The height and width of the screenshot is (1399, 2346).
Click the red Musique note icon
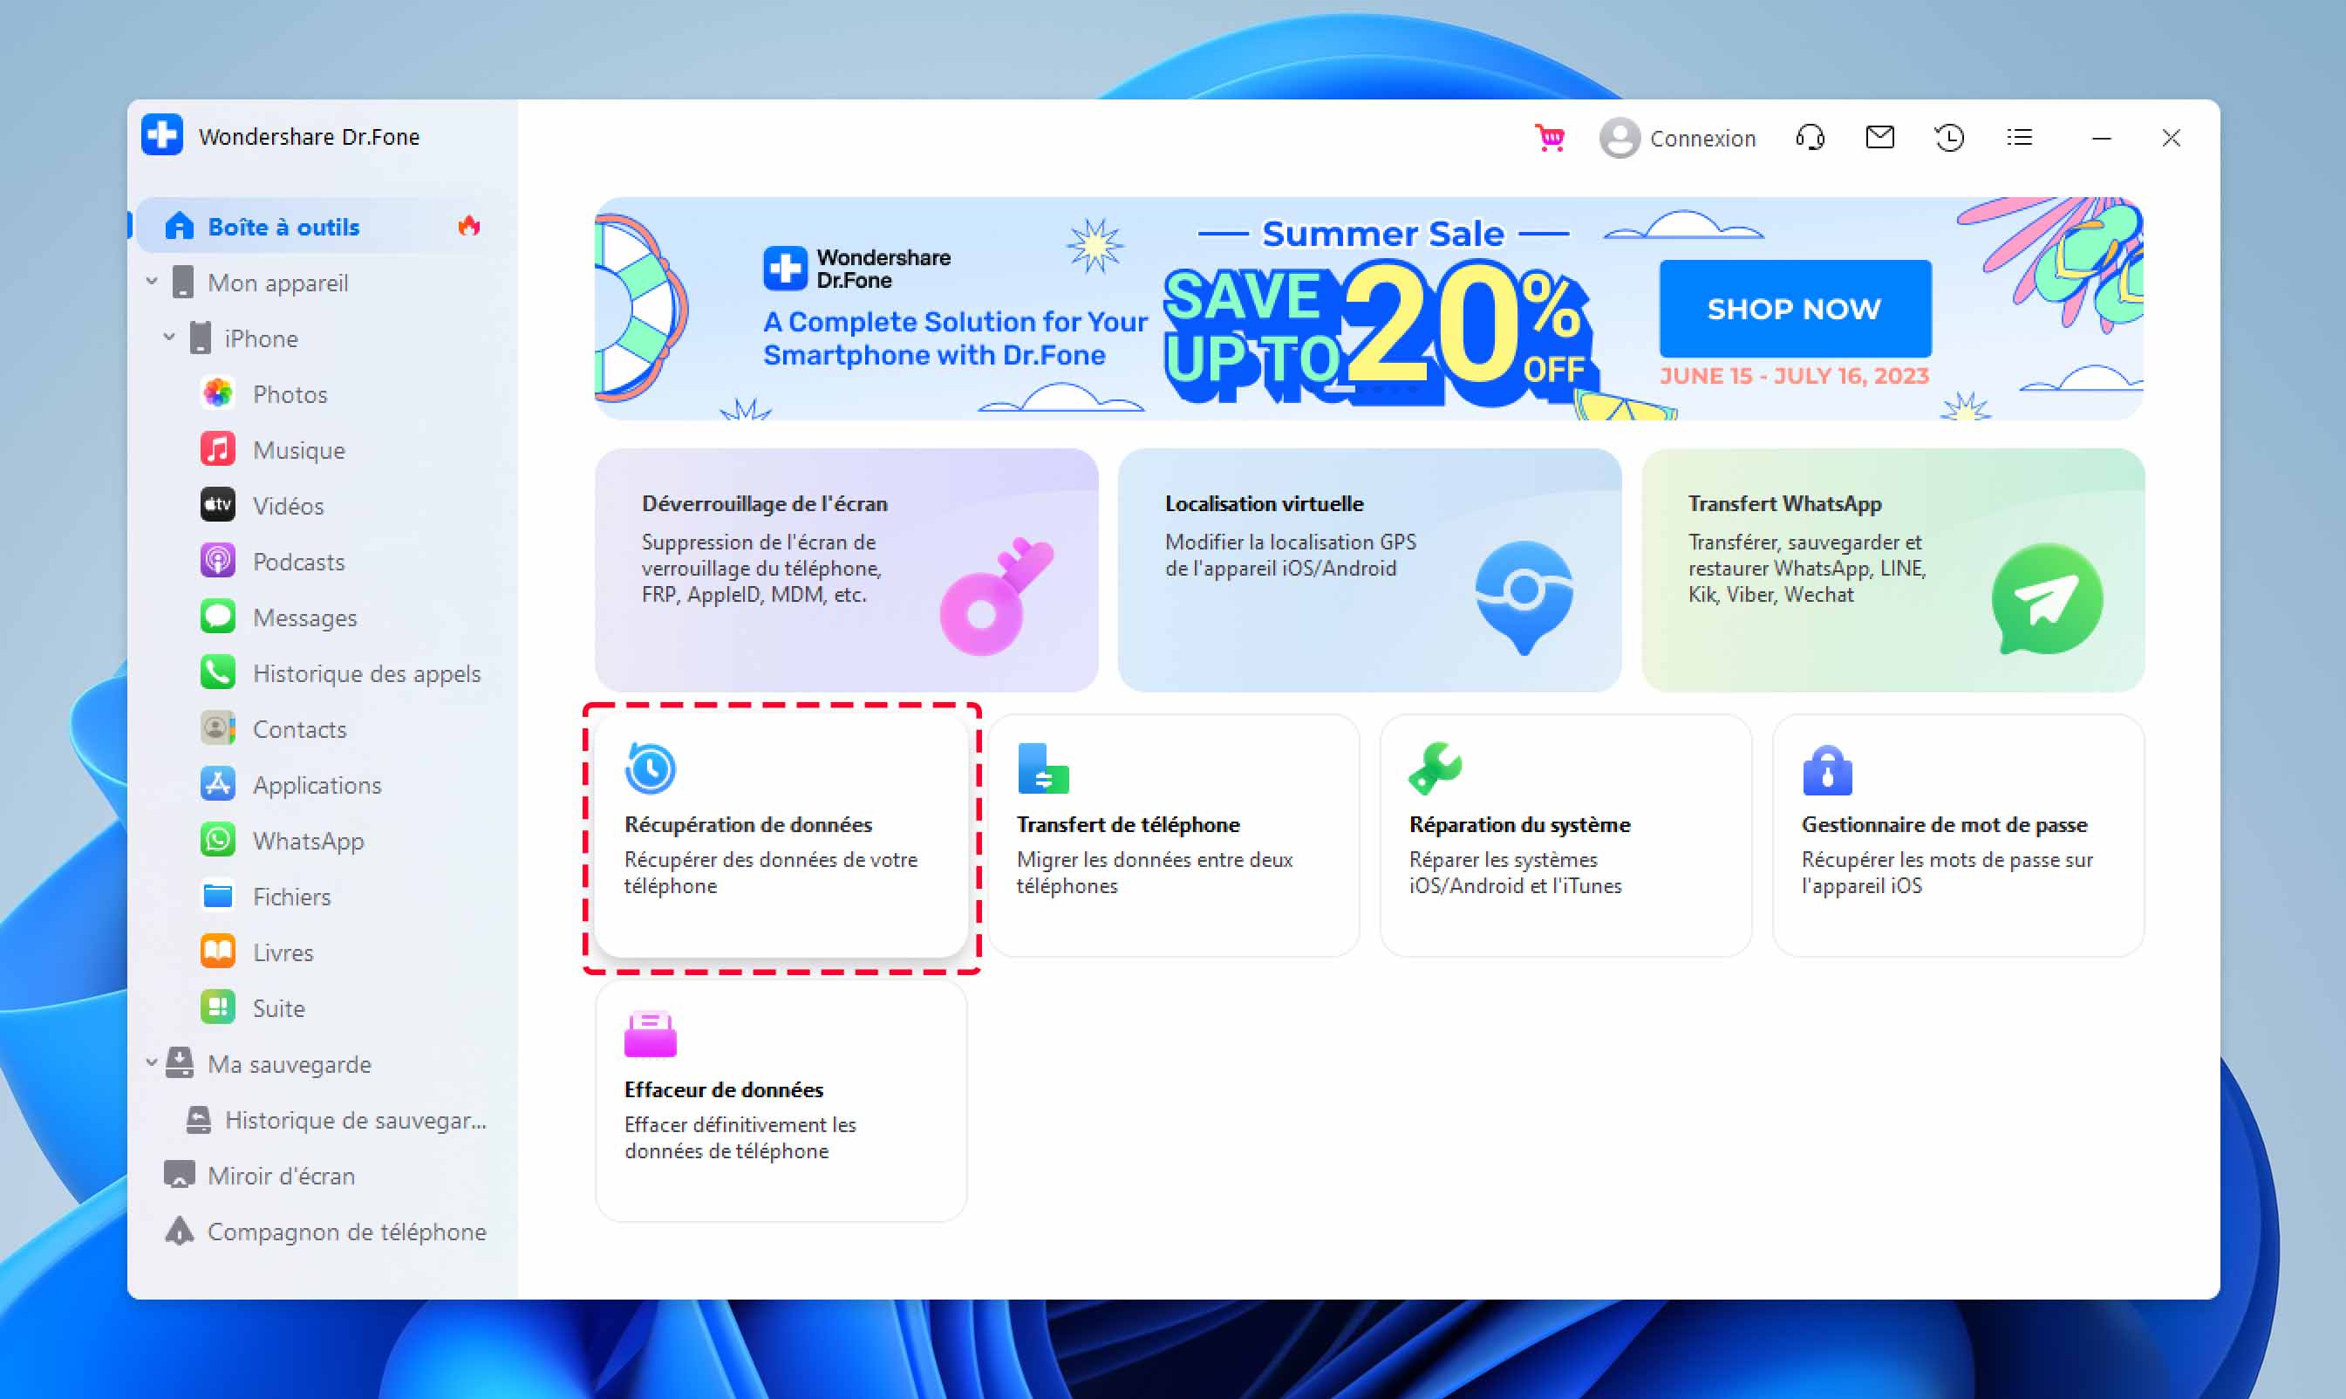pos(218,448)
